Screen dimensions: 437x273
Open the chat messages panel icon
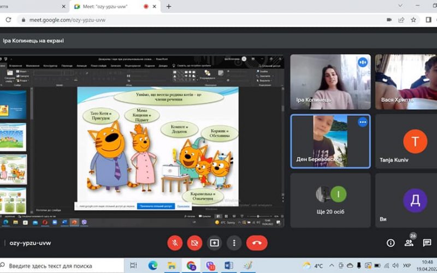point(427,243)
